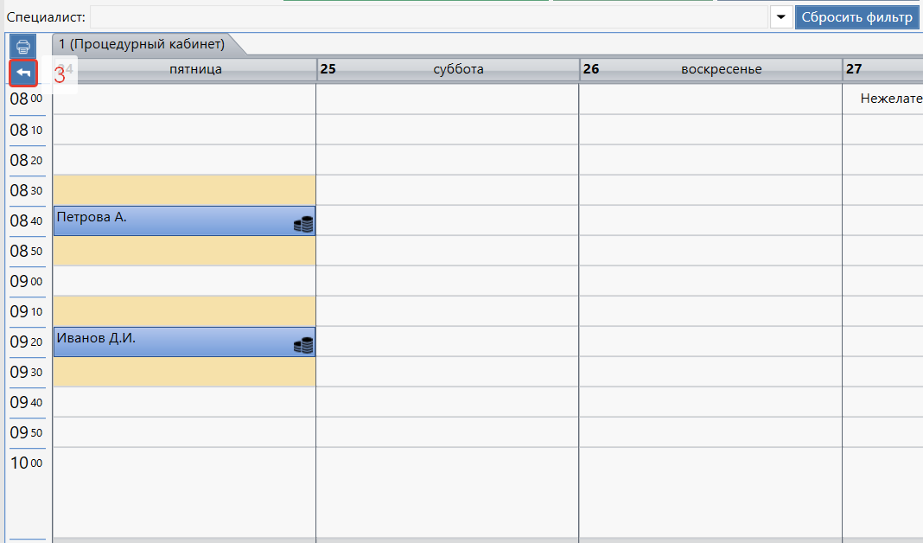Select the 09:00 slot on суббота
This screenshot has width=923, height=543.
(448, 281)
